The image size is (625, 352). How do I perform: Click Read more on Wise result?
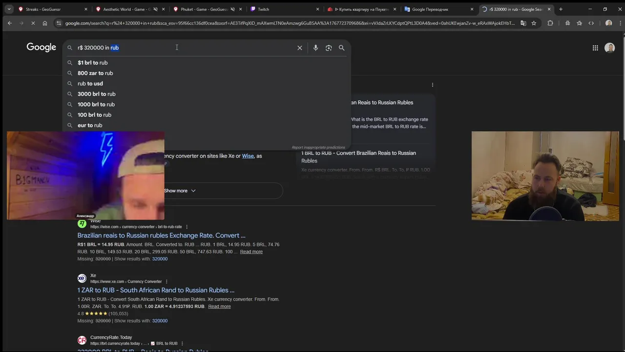point(251,252)
